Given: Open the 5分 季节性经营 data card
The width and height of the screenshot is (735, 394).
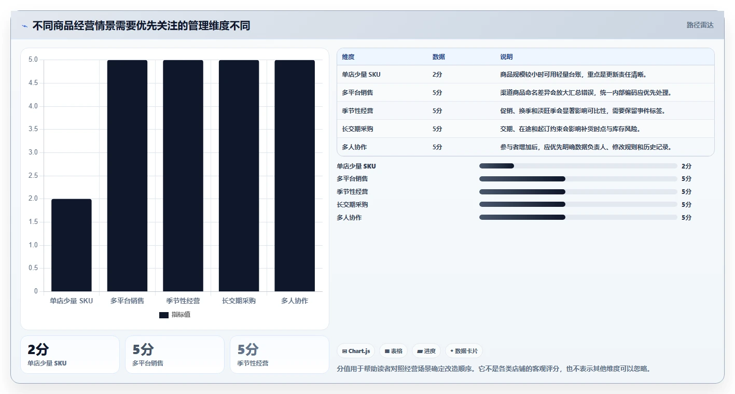Looking at the screenshot, I should 280,355.
